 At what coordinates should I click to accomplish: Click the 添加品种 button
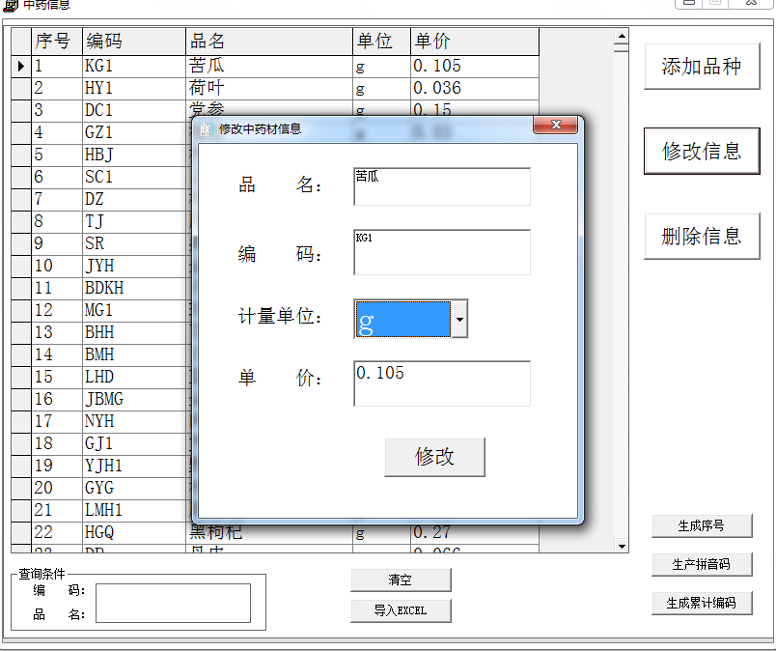(x=702, y=67)
